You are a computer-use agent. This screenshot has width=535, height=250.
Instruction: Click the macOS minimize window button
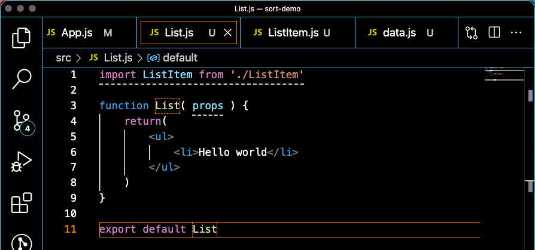(x=20, y=8)
